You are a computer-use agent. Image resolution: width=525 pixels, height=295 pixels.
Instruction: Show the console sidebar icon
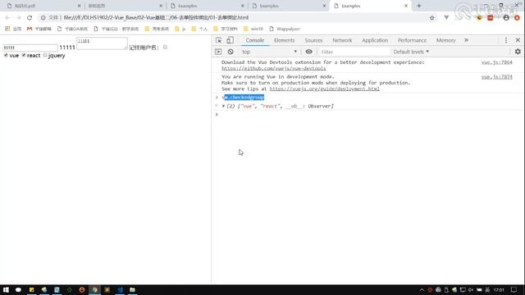(x=218, y=52)
